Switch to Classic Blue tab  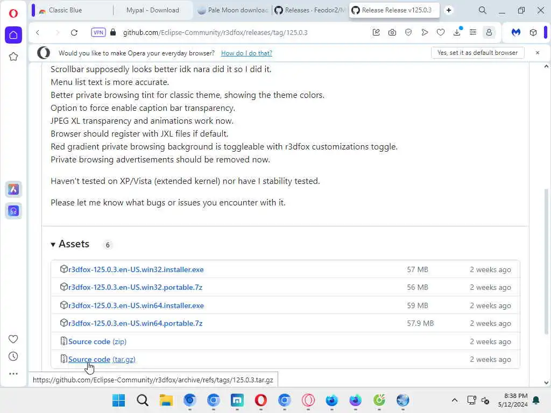click(x=72, y=10)
